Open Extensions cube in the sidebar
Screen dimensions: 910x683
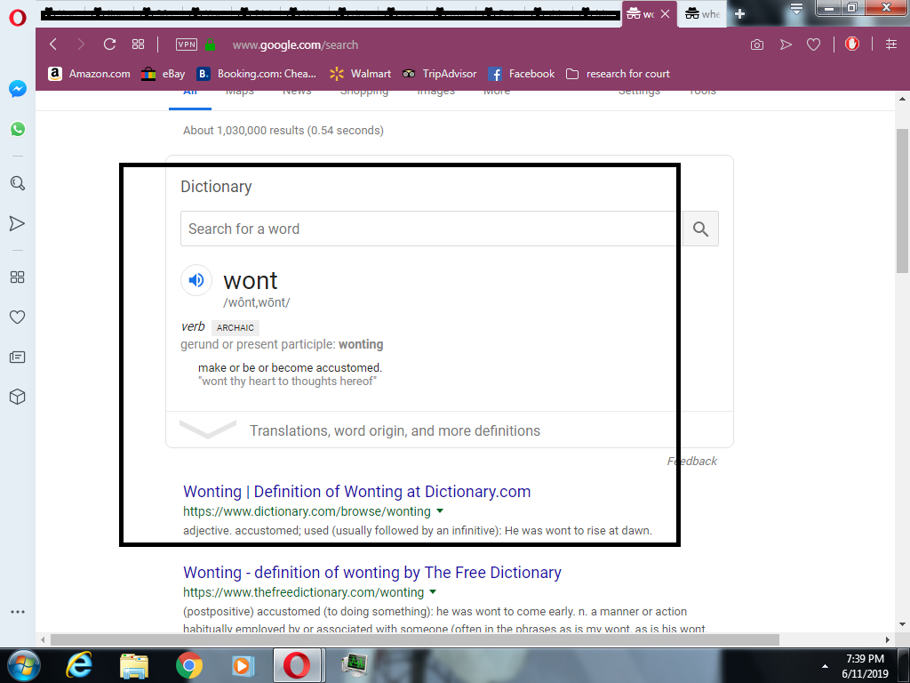pyautogui.click(x=18, y=397)
